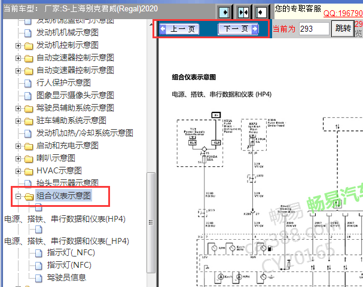Click the tree panel vertical scrollbar thumb
Viewport: 363px width, 287px height.
tap(151, 222)
